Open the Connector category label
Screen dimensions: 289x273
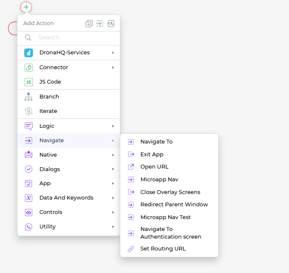click(54, 68)
